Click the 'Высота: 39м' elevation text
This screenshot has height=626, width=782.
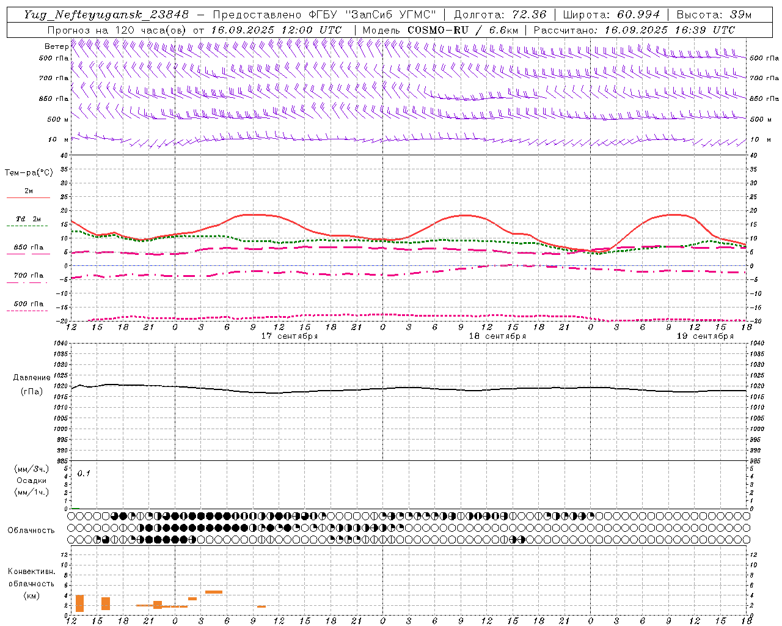click(714, 15)
